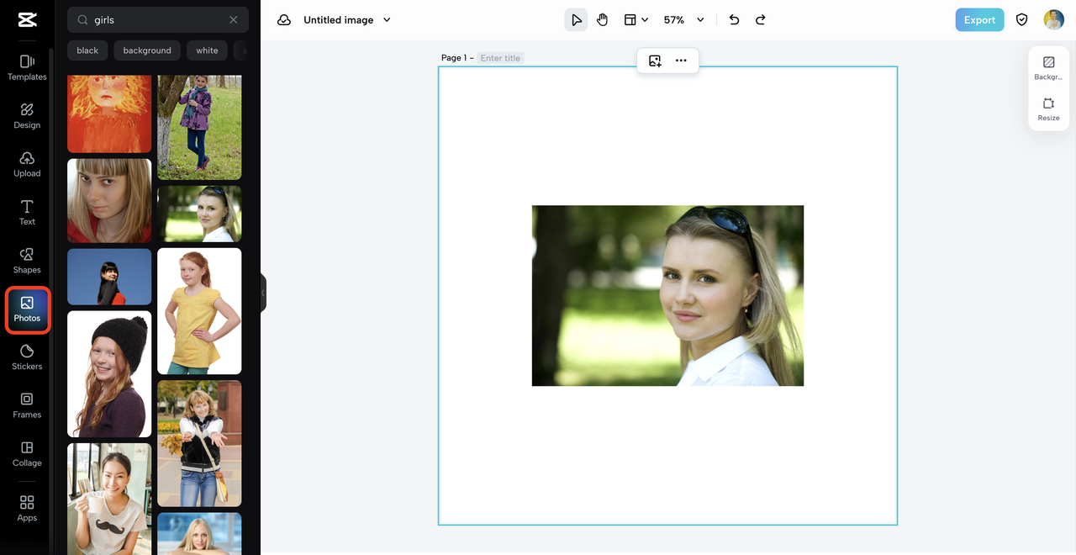The width and height of the screenshot is (1076, 555).
Task: Click the cloud save status icon
Action: [284, 19]
